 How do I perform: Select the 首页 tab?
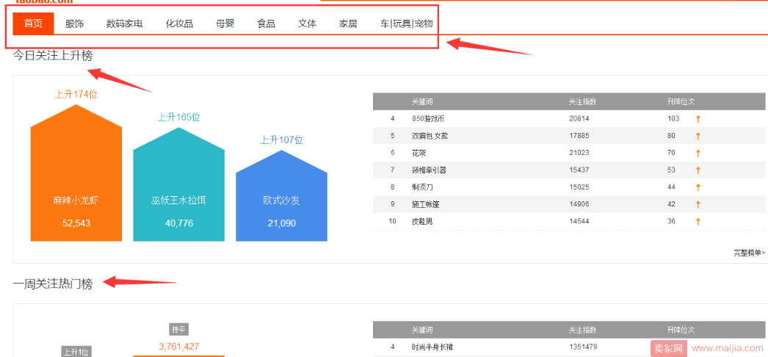pyautogui.click(x=33, y=24)
